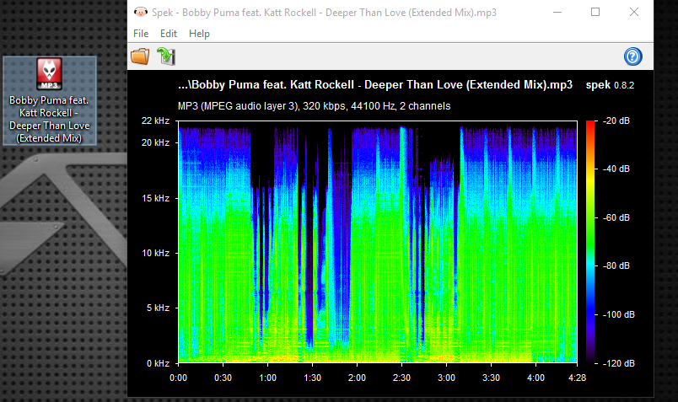
Task: Click the 2:00 time axis label
Action: 358,378
